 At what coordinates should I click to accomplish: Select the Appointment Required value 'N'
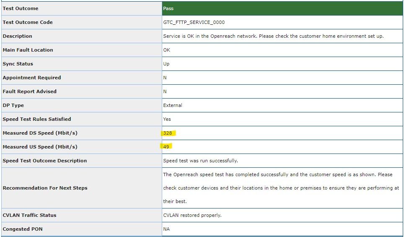(165, 78)
